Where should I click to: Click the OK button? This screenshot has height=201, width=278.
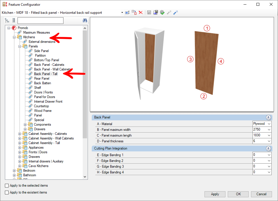click(x=238, y=194)
